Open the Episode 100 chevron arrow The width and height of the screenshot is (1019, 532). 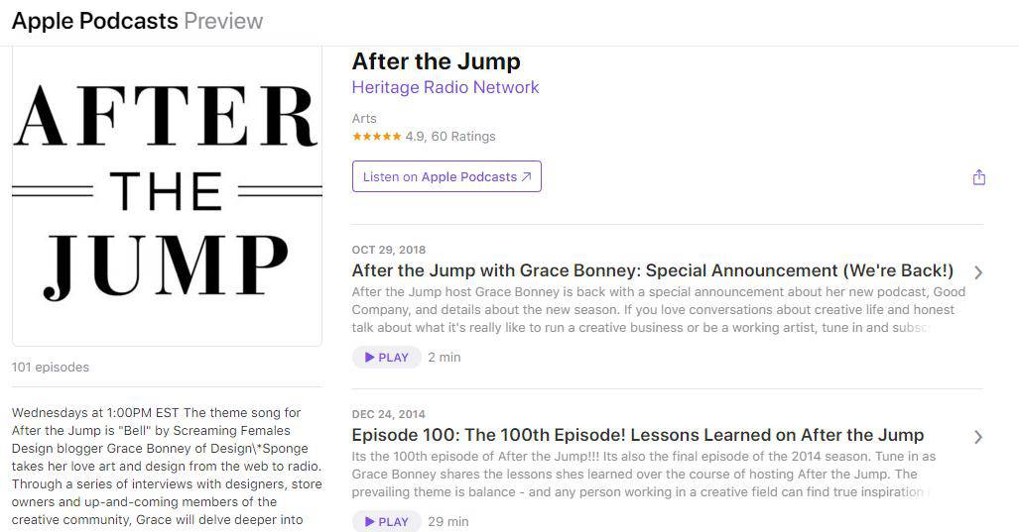coord(978,437)
